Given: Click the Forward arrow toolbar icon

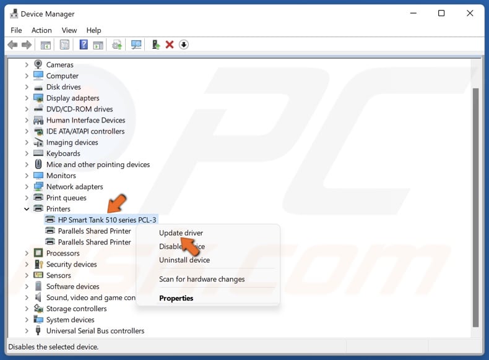Looking at the screenshot, I should coord(27,45).
